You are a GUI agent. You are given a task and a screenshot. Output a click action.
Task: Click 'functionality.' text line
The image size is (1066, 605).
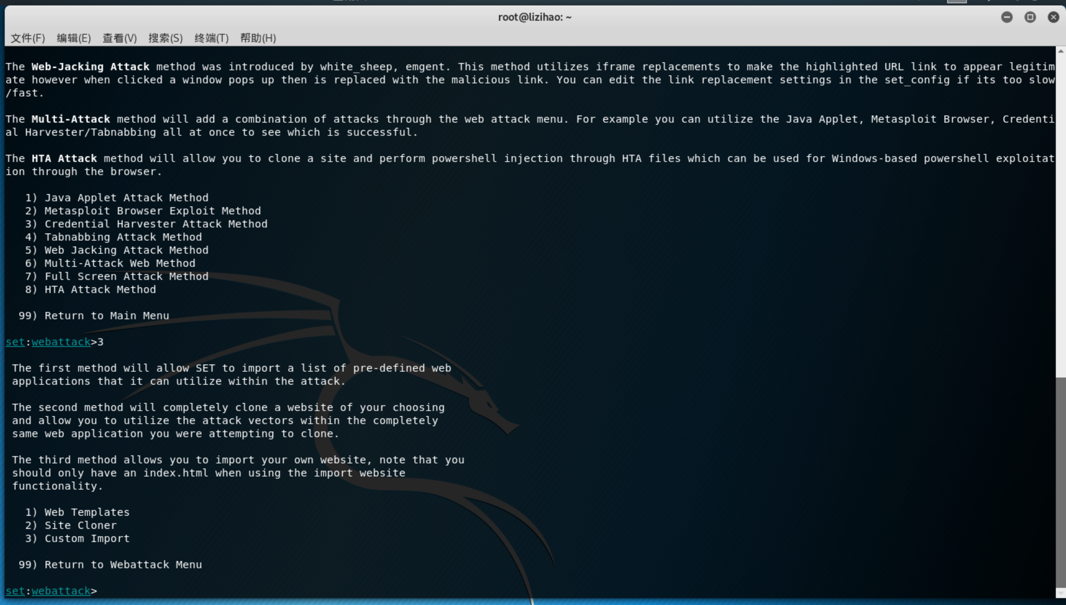click(57, 486)
